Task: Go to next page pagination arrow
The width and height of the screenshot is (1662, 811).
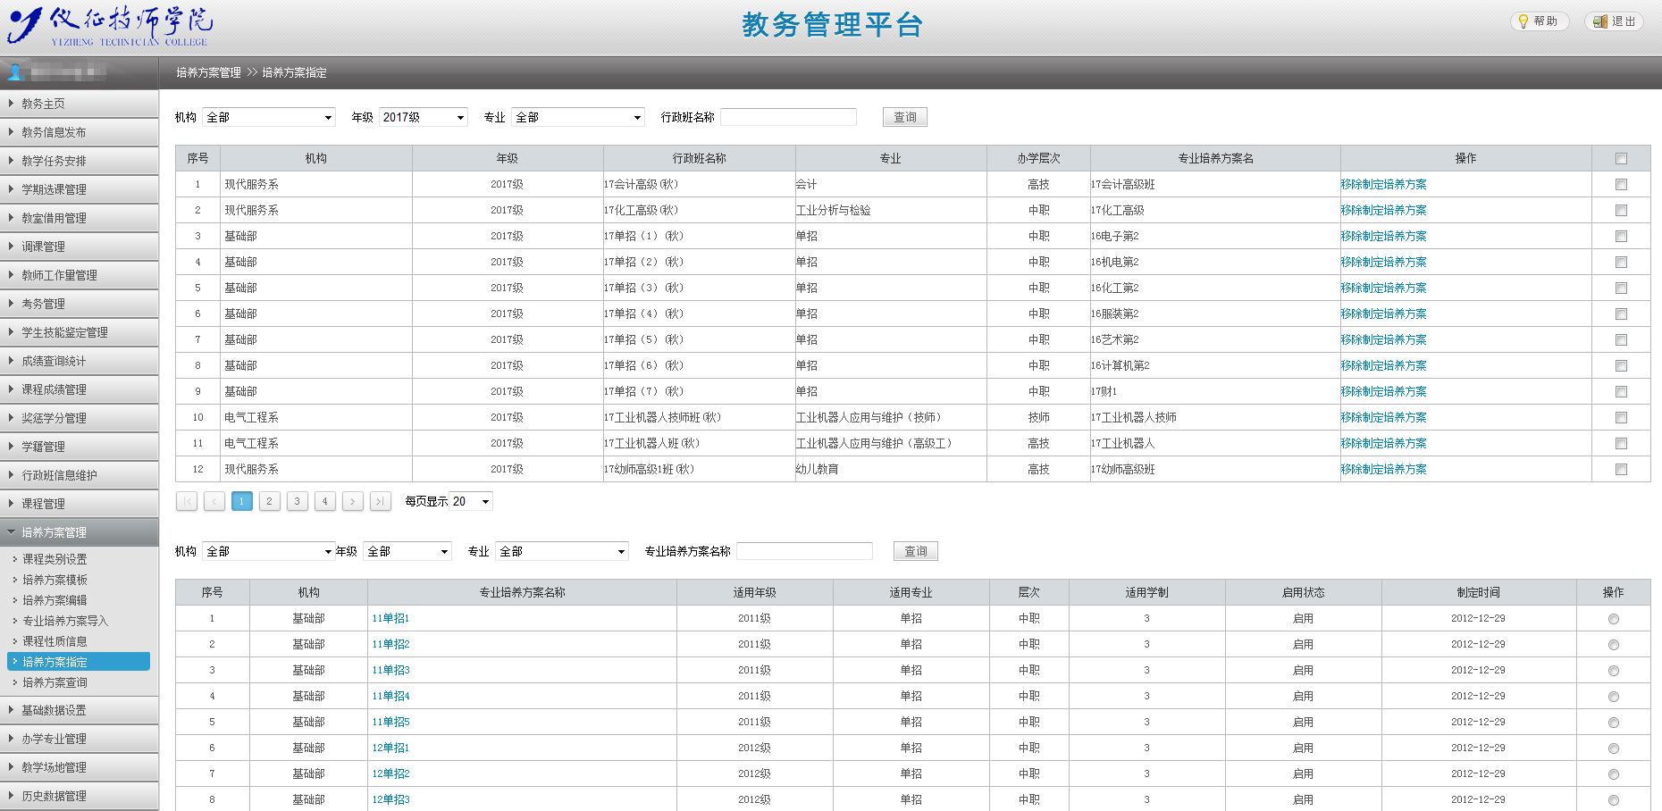Action: [353, 501]
